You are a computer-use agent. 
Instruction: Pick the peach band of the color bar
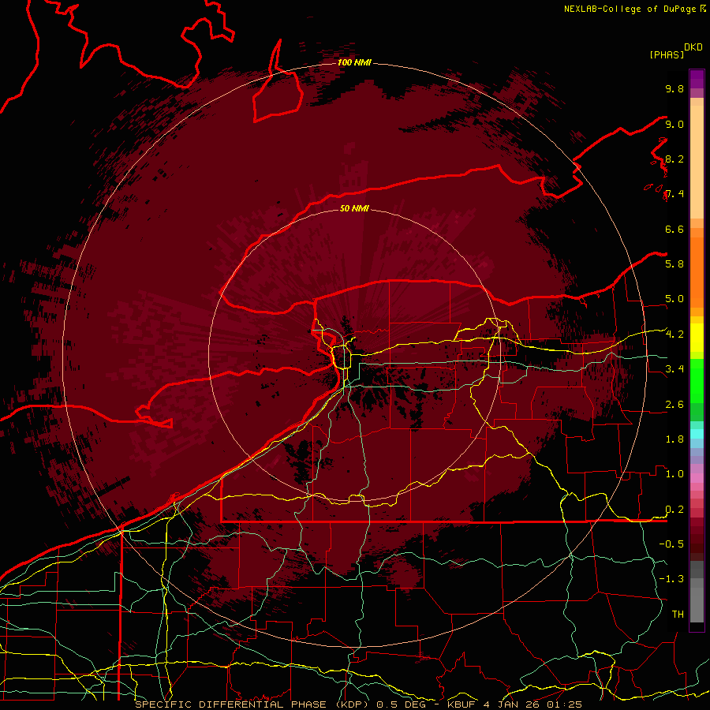(x=697, y=162)
